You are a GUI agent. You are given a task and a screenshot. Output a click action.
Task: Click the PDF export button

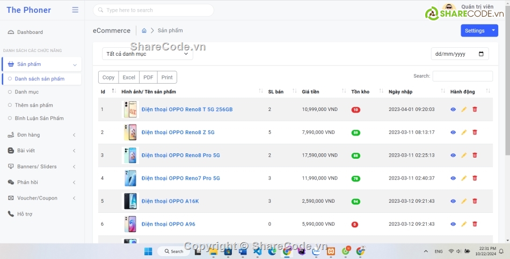tap(148, 77)
